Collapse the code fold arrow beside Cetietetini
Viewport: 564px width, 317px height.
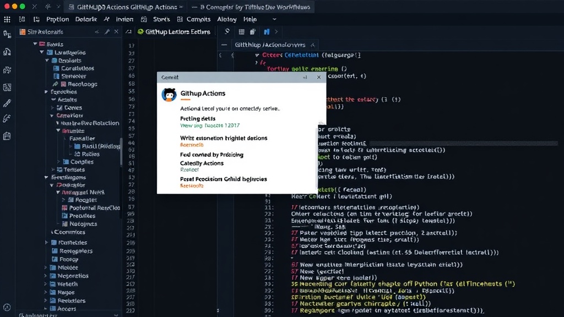[257, 56]
